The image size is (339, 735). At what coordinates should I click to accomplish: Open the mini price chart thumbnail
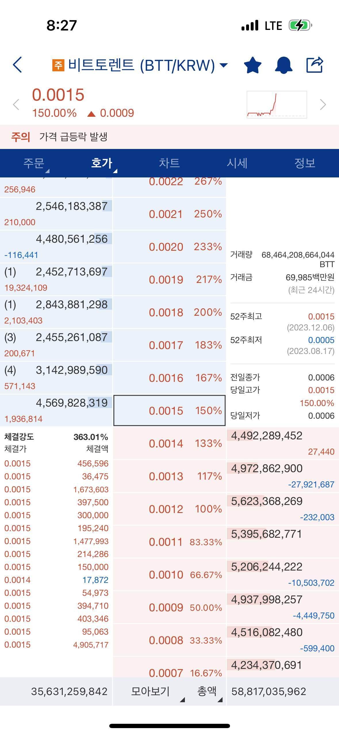coord(277,105)
